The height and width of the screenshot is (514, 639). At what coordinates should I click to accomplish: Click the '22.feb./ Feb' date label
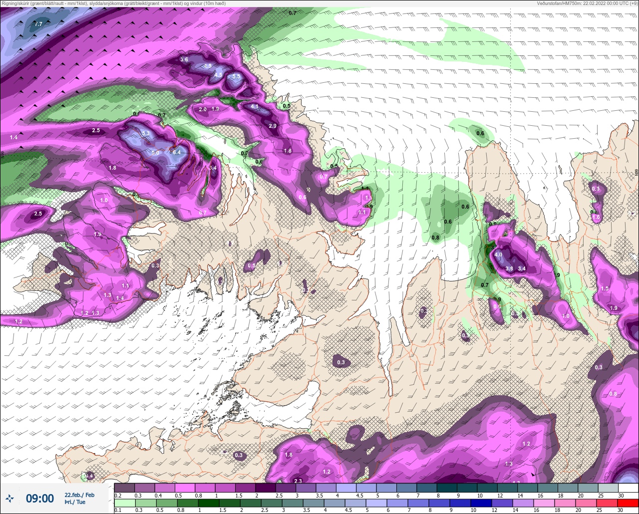(79, 495)
